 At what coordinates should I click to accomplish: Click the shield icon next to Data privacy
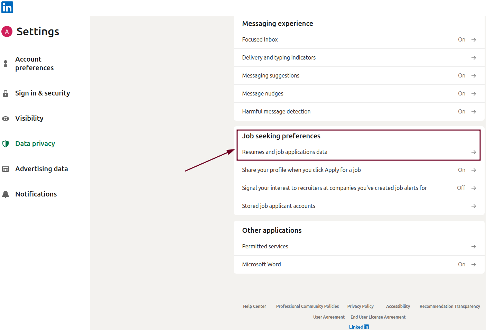coord(6,144)
